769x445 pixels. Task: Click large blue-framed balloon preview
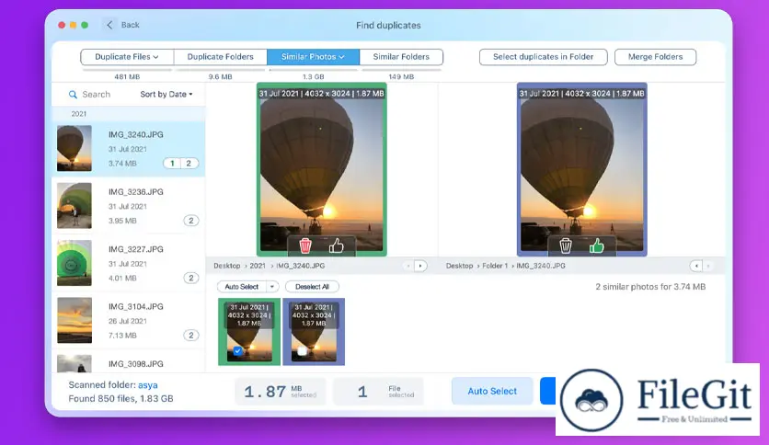click(x=581, y=169)
